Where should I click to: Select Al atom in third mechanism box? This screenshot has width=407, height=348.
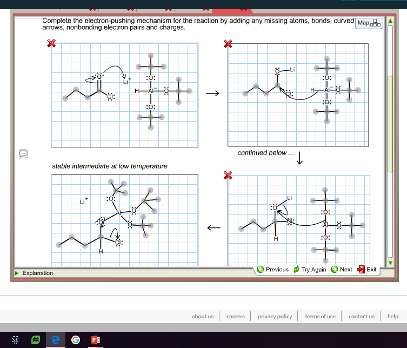click(325, 225)
